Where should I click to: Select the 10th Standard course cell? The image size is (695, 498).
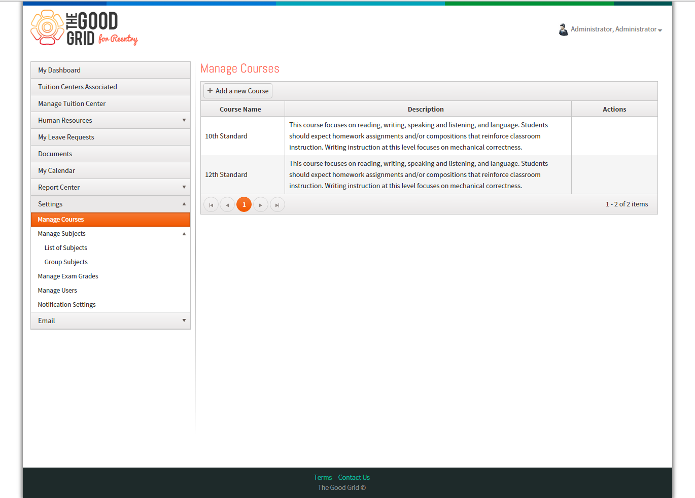coord(243,136)
